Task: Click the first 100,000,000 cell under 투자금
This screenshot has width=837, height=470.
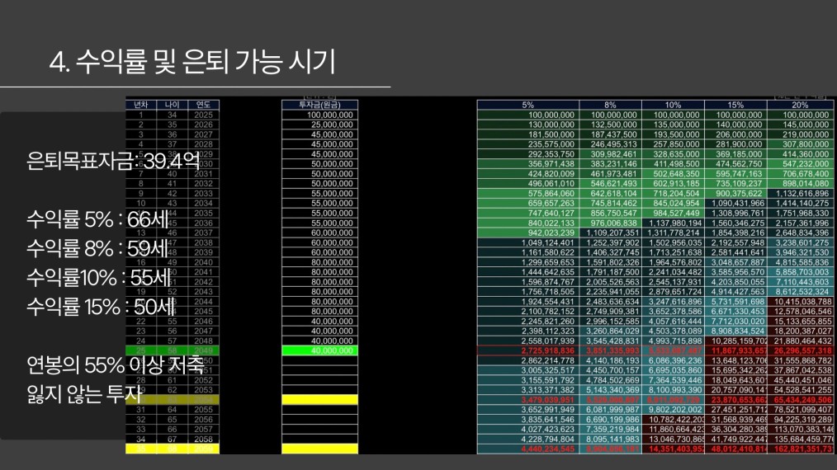Action: click(319, 115)
